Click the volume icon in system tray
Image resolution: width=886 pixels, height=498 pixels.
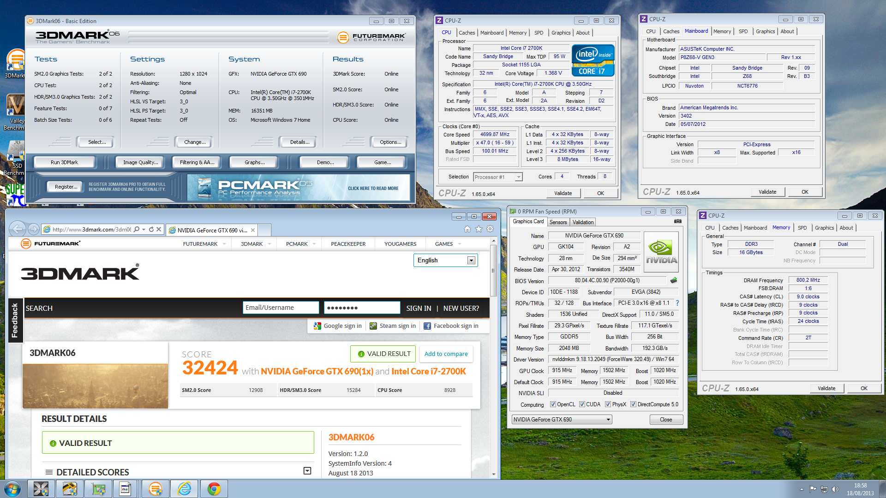tap(835, 489)
